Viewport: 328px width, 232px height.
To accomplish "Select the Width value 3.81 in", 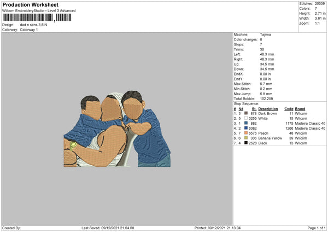I will (320, 19).
